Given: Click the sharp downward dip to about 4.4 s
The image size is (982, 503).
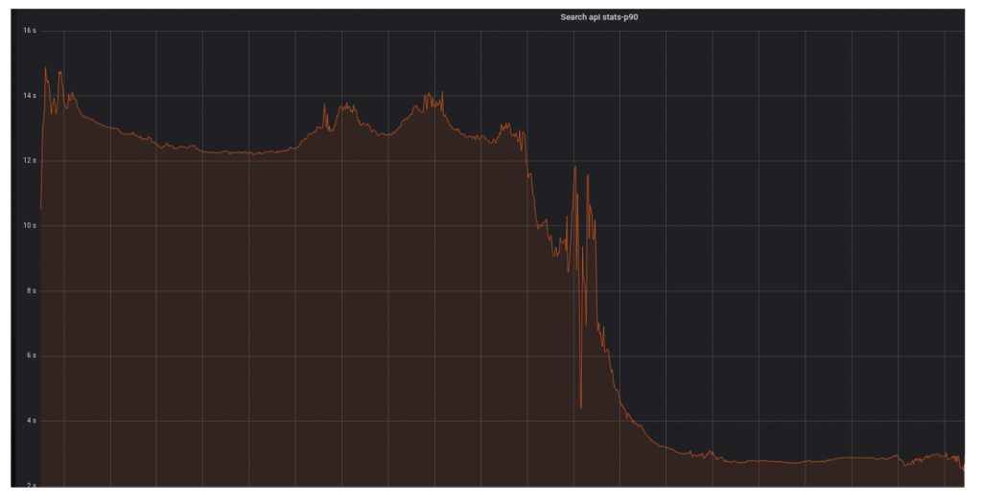Looking at the screenshot, I should pos(580,408).
